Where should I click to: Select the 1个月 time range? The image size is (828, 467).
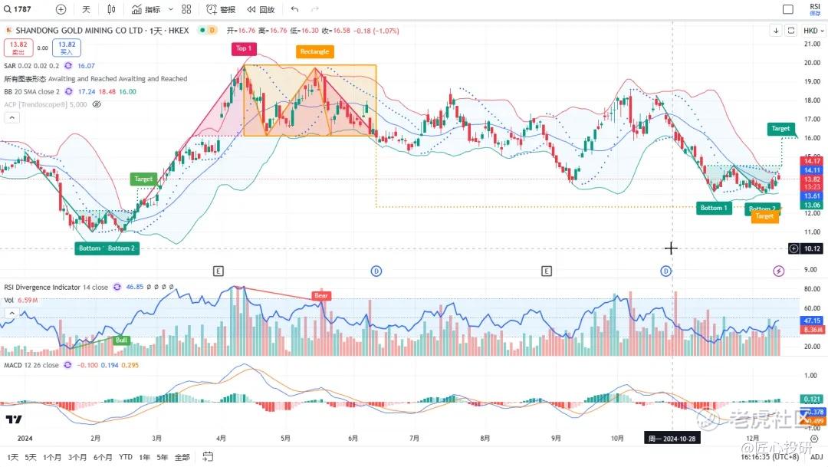click(52, 457)
